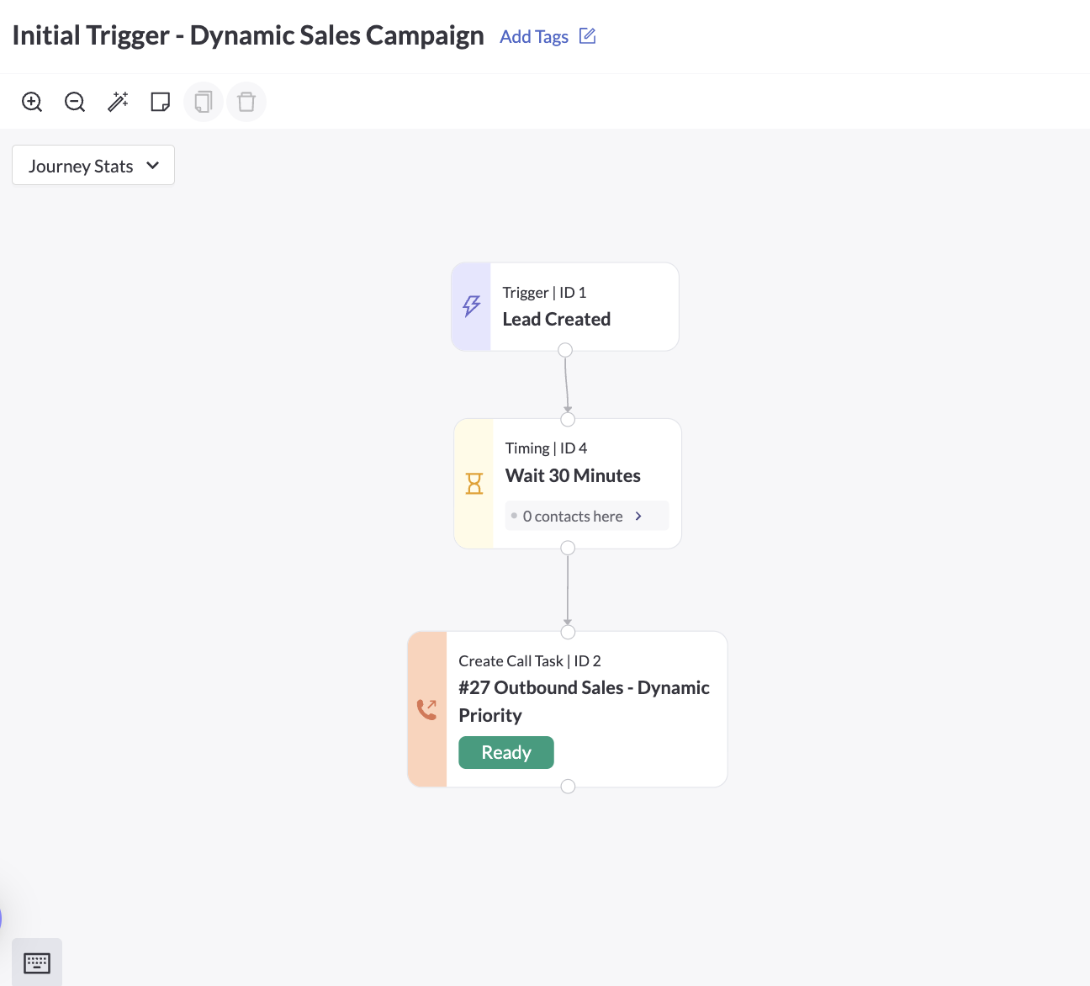
Task: Click the lightning bolt trigger icon
Action: click(x=472, y=306)
